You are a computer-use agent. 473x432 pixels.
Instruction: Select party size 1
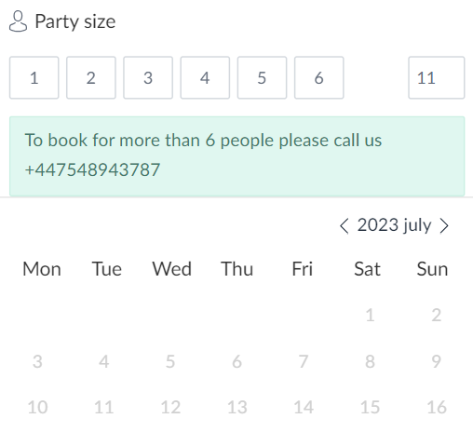34,77
